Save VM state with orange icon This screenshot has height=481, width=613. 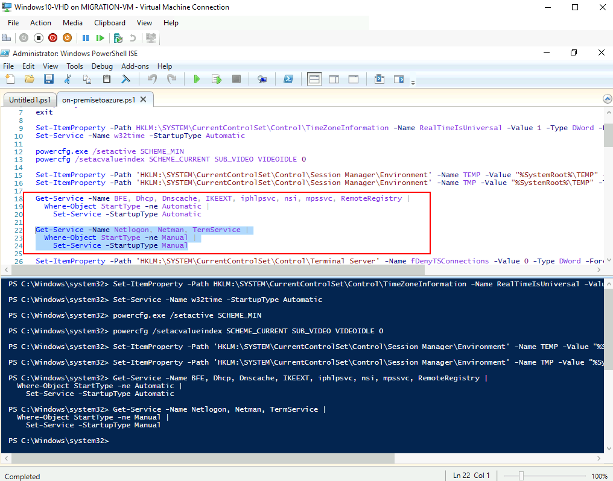(x=67, y=38)
